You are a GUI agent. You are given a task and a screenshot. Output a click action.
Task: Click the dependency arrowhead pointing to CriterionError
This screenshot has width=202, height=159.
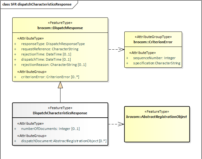(122, 49)
